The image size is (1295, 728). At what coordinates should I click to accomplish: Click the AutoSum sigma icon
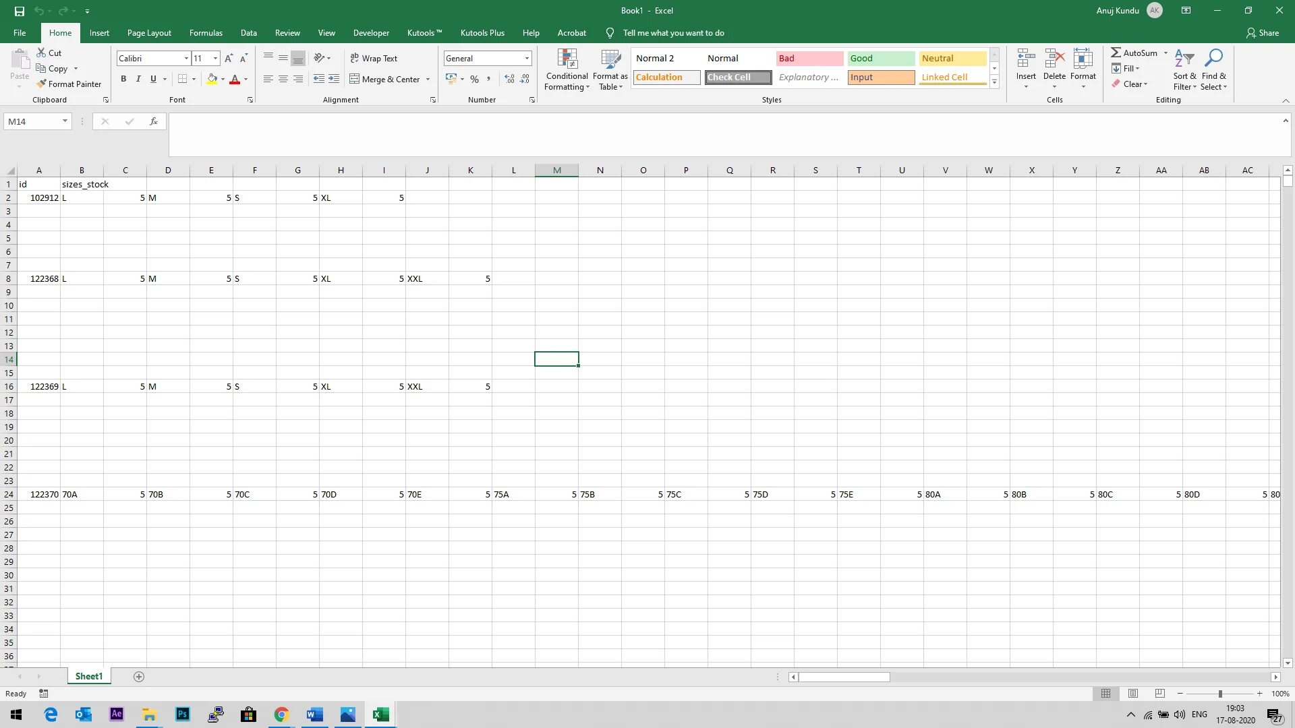pyautogui.click(x=1116, y=53)
